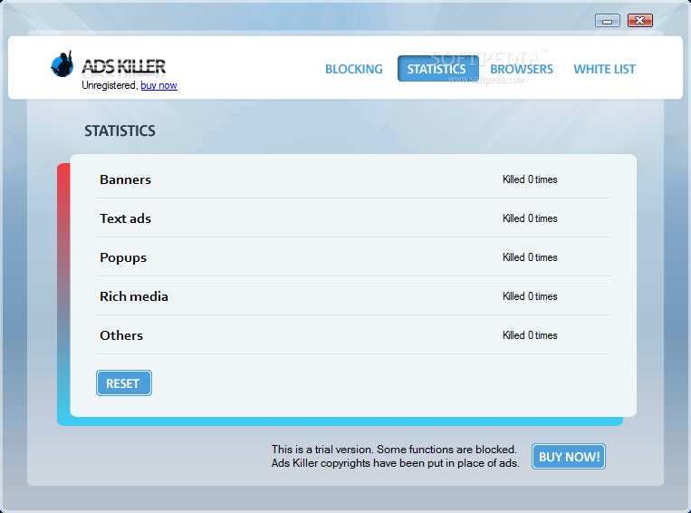Screen dimensions: 691x513
Task: Select the Text ads row label
Action: click(x=125, y=218)
